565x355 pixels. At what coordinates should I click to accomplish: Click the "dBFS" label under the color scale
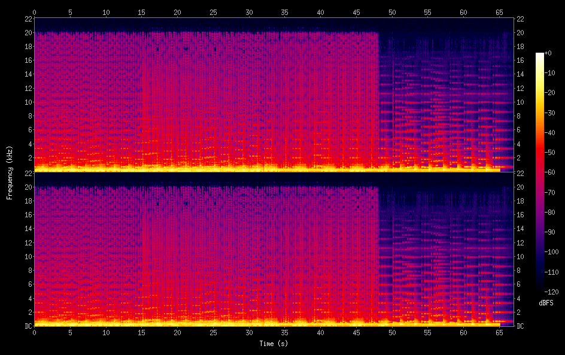546,303
